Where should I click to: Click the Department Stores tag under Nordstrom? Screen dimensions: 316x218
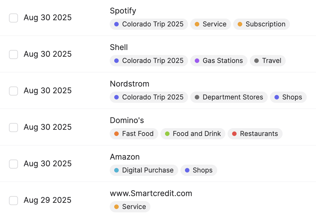coord(229,97)
